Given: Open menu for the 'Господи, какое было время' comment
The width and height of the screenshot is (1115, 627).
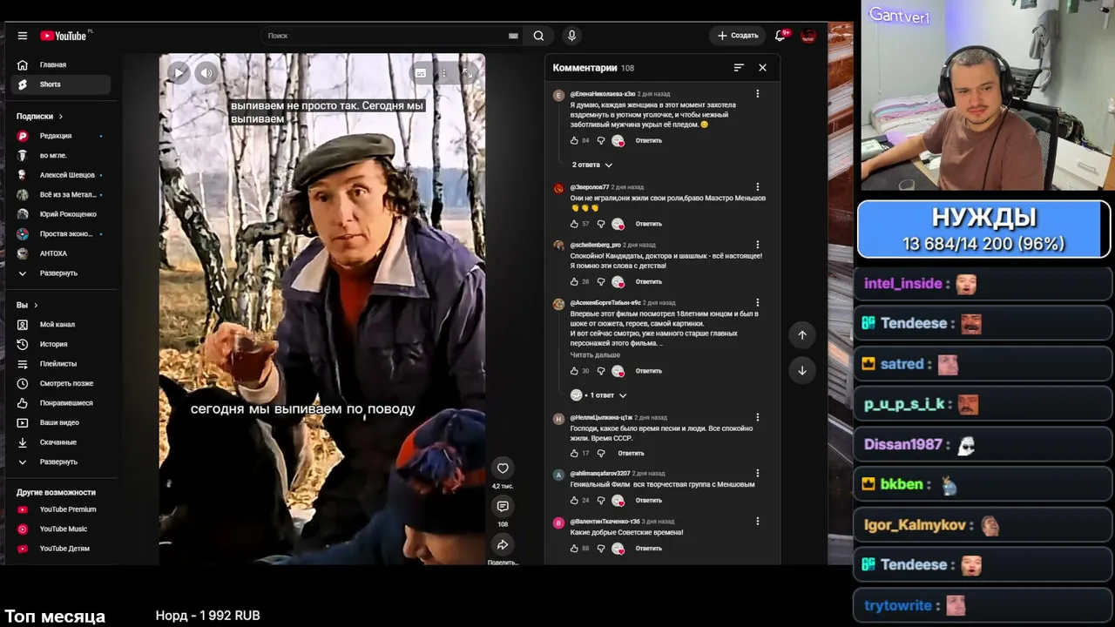Looking at the screenshot, I should 757,418.
